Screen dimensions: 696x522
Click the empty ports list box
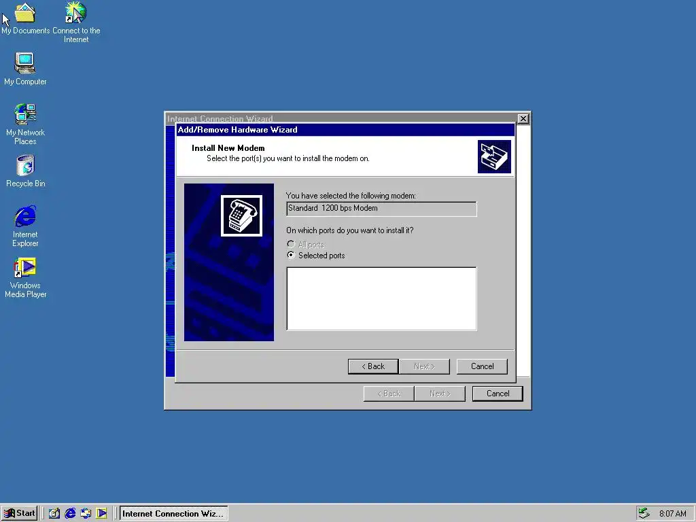tap(382, 299)
